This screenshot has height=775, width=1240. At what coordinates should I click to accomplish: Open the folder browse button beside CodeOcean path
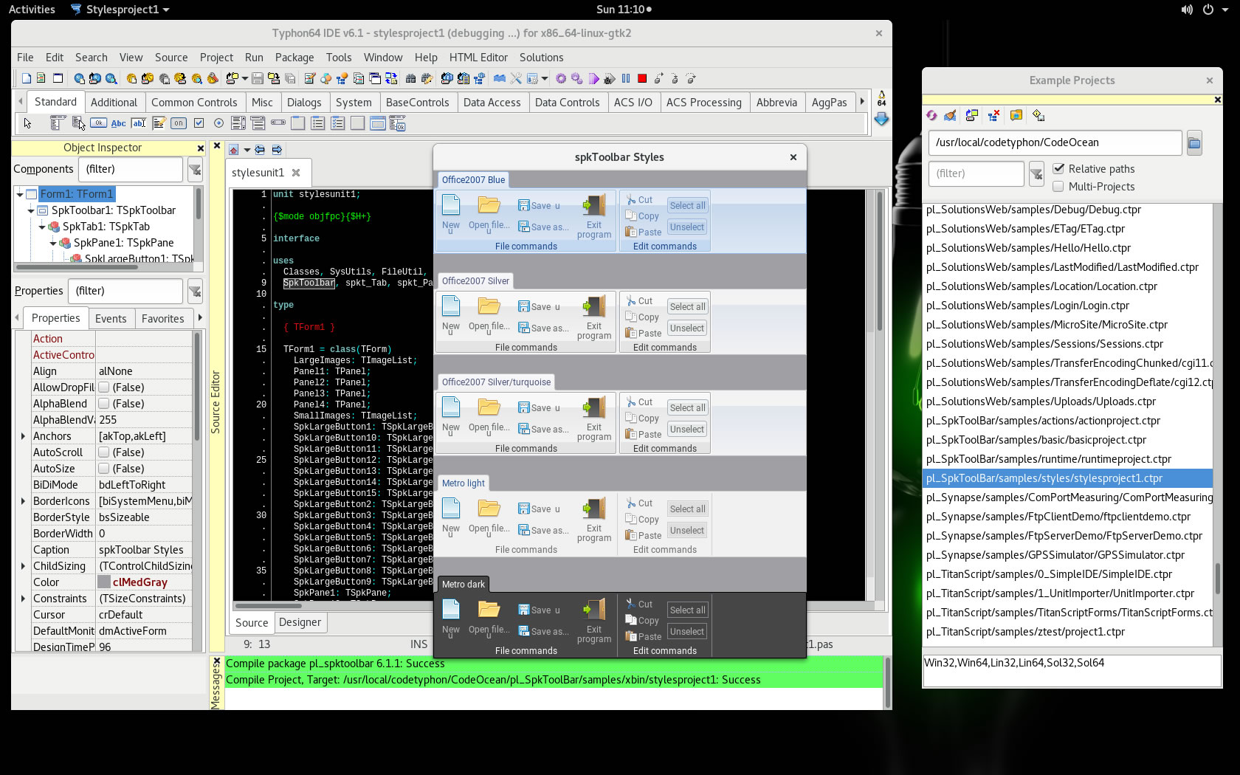(x=1194, y=142)
